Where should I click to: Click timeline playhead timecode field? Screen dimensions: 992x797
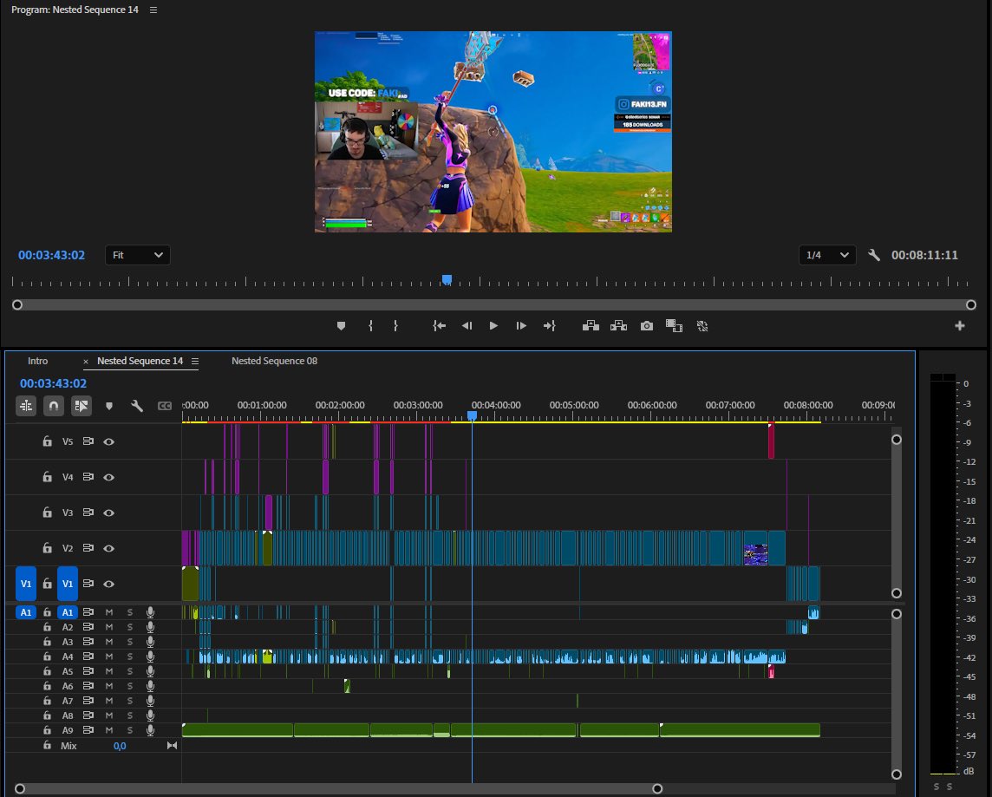click(x=53, y=383)
